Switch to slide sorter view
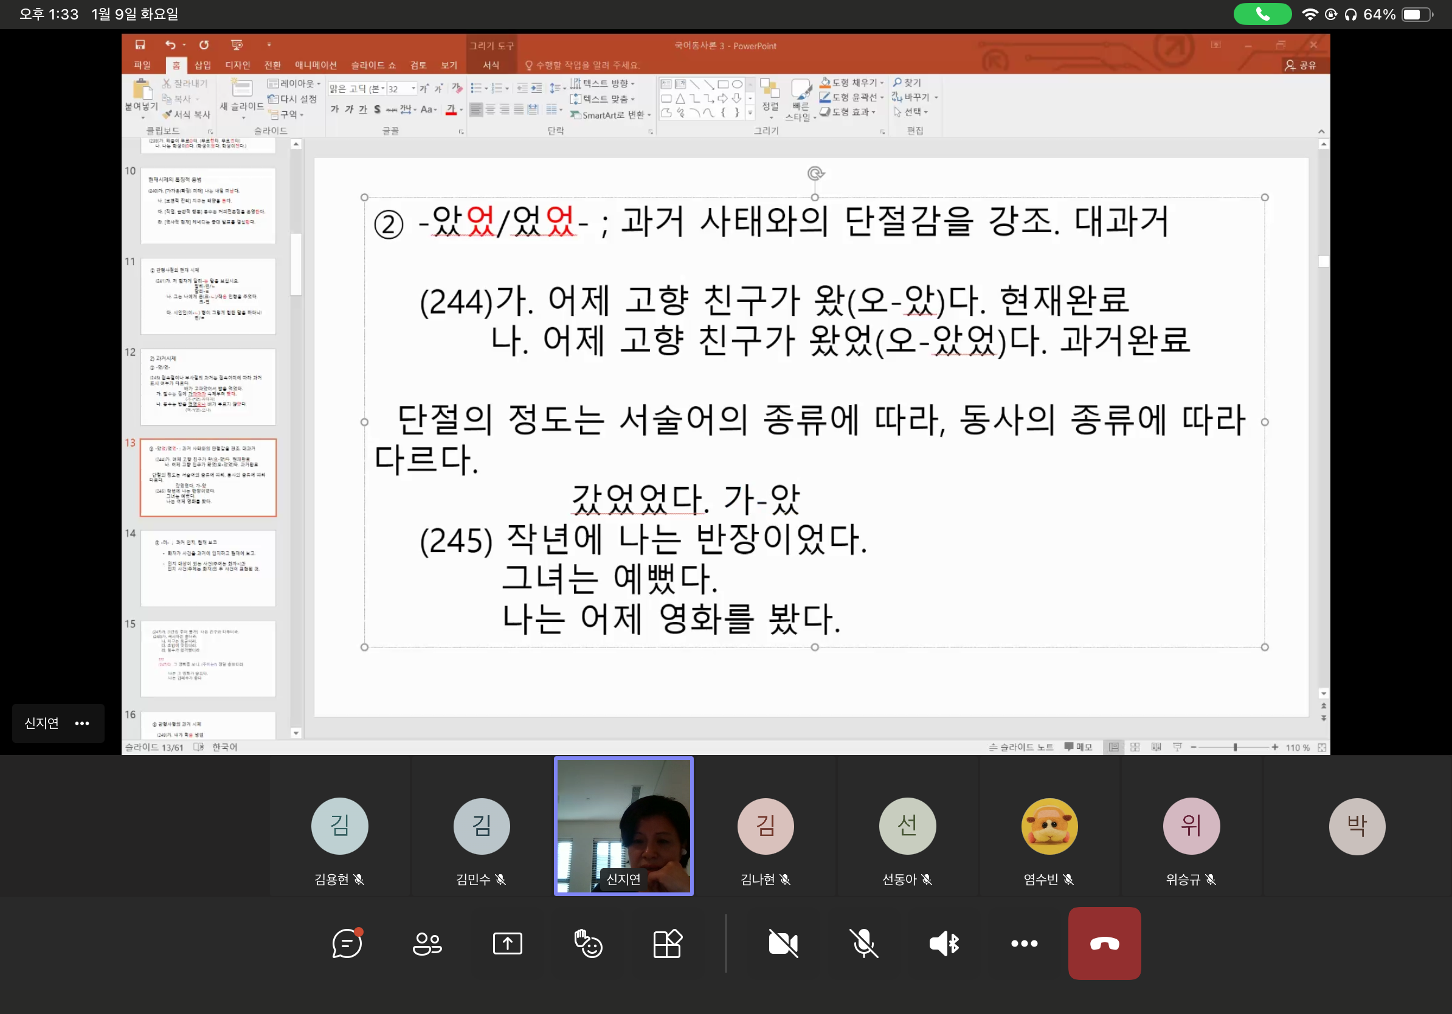The image size is (1452, 1014). (x=1135, y=747)
